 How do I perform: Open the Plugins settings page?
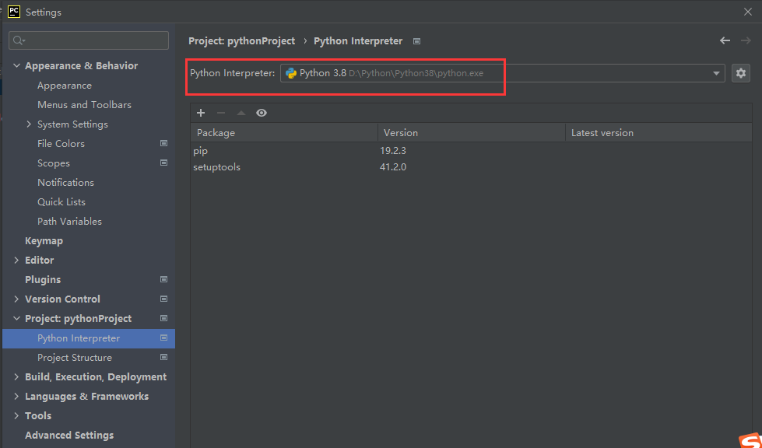click(x=43, y=279)
